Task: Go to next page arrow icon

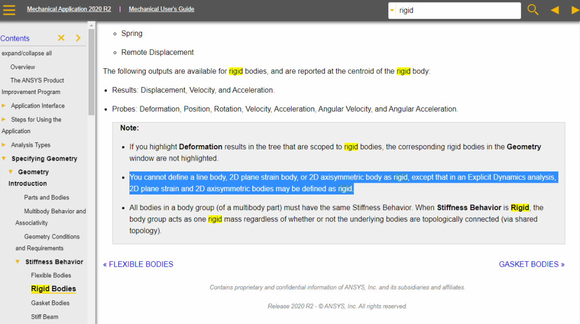Action: [x=575, y=10]
